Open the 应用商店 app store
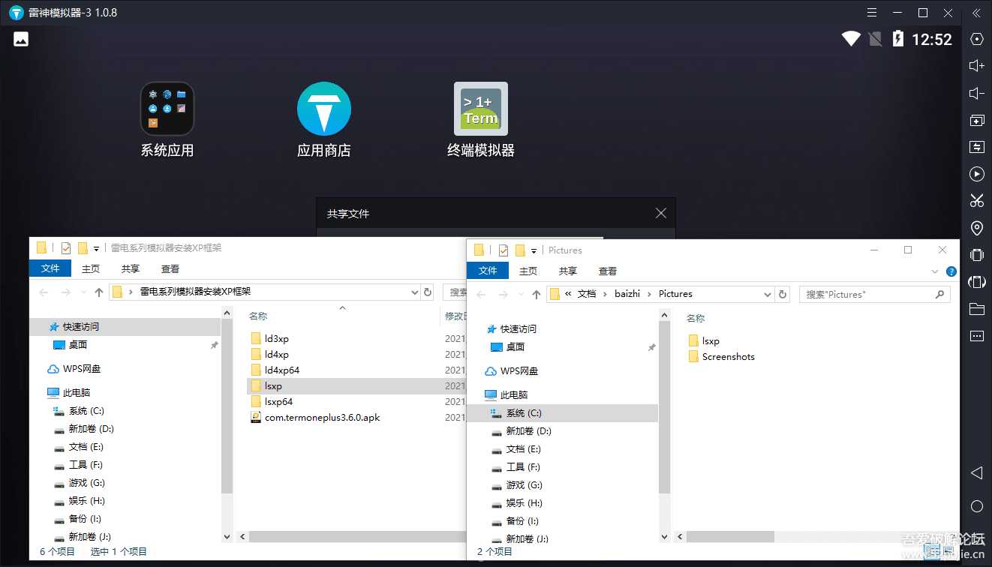Viewport: 992px width, 567px height. pyautogui.click(x=323, y=109)
